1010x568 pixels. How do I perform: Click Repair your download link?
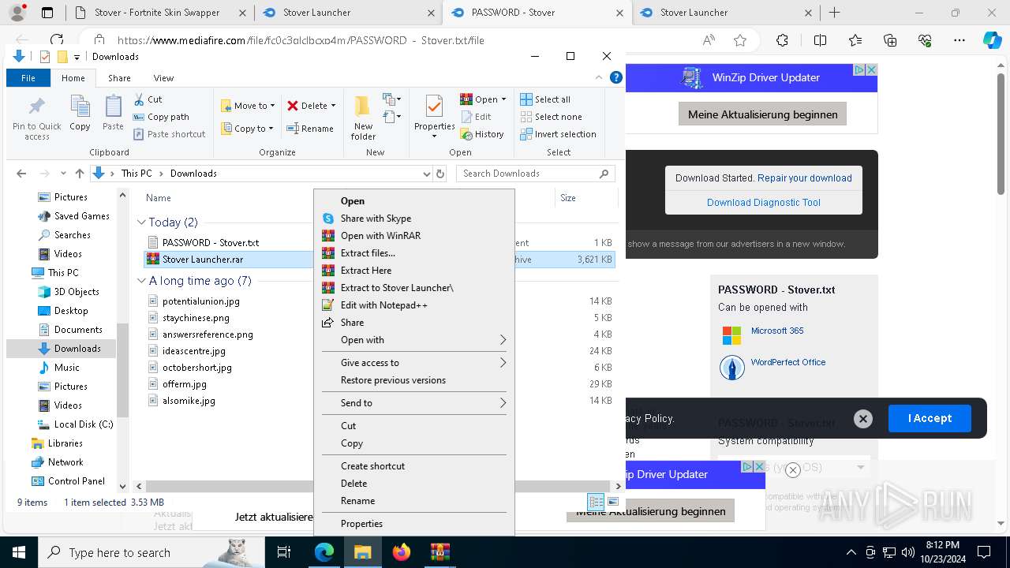805,178
